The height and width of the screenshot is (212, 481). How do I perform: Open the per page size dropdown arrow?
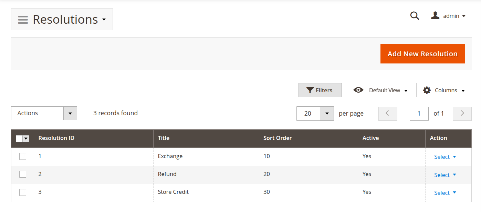(x=327, y=114)
